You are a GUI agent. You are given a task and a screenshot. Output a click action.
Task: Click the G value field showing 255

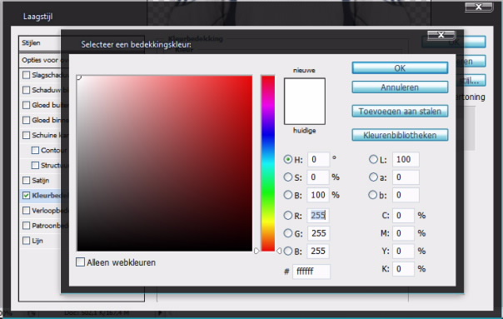[318, 233]
